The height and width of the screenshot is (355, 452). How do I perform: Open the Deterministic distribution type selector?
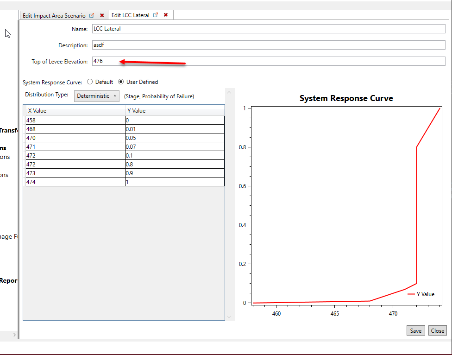(97, 96)
